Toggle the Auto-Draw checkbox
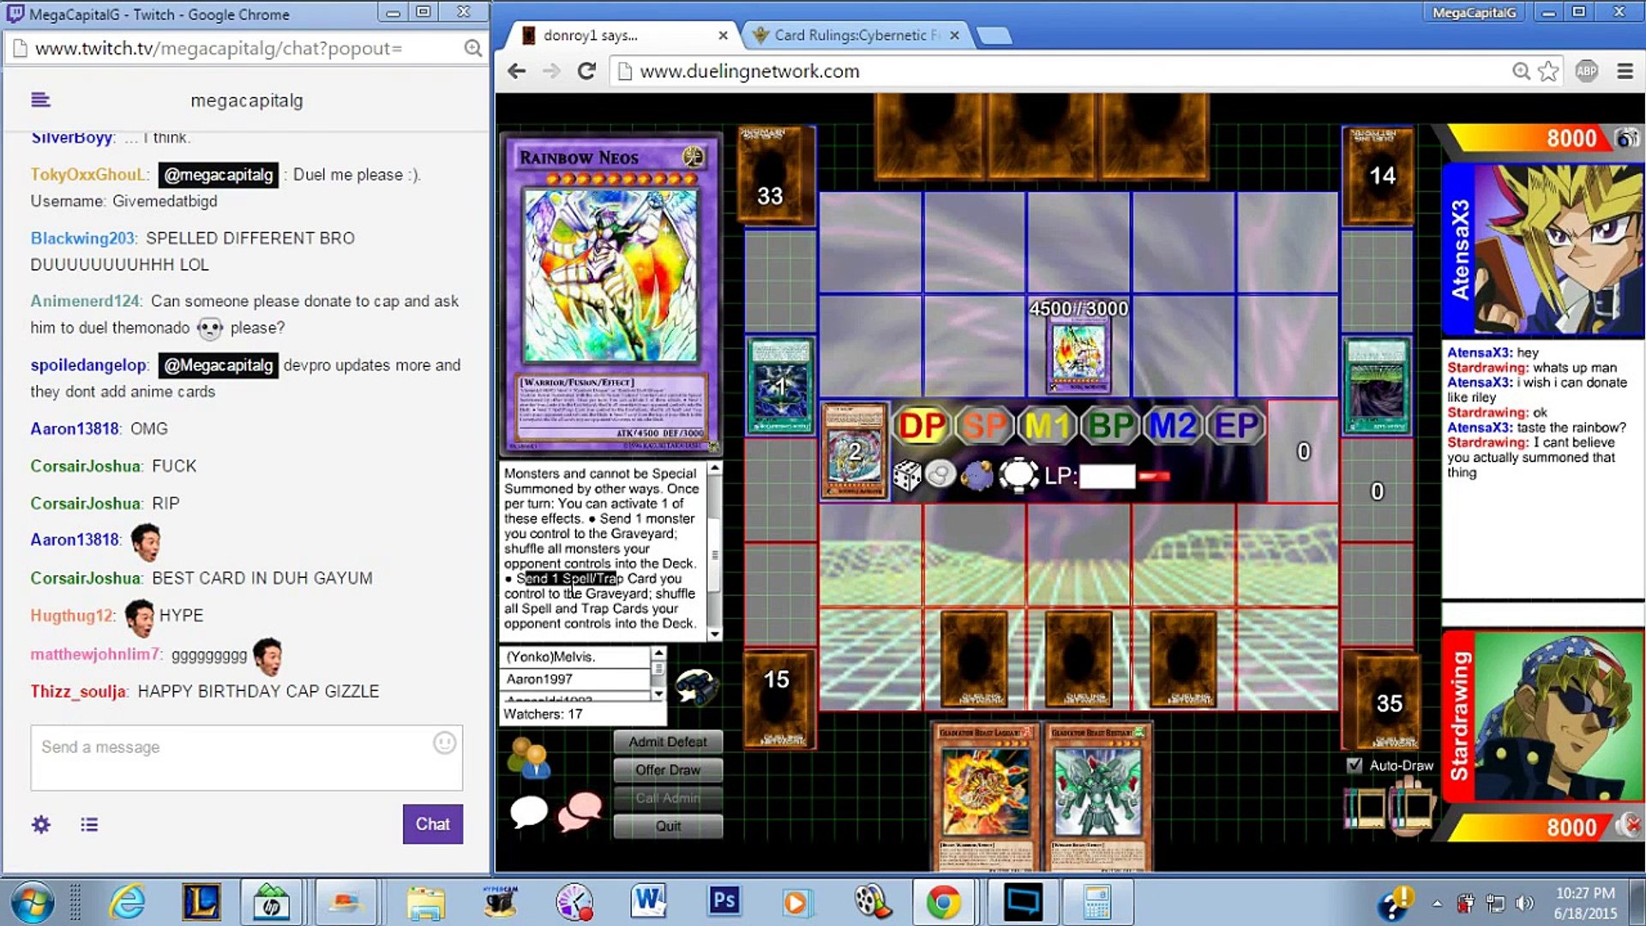 click(x=1355, y=765)
